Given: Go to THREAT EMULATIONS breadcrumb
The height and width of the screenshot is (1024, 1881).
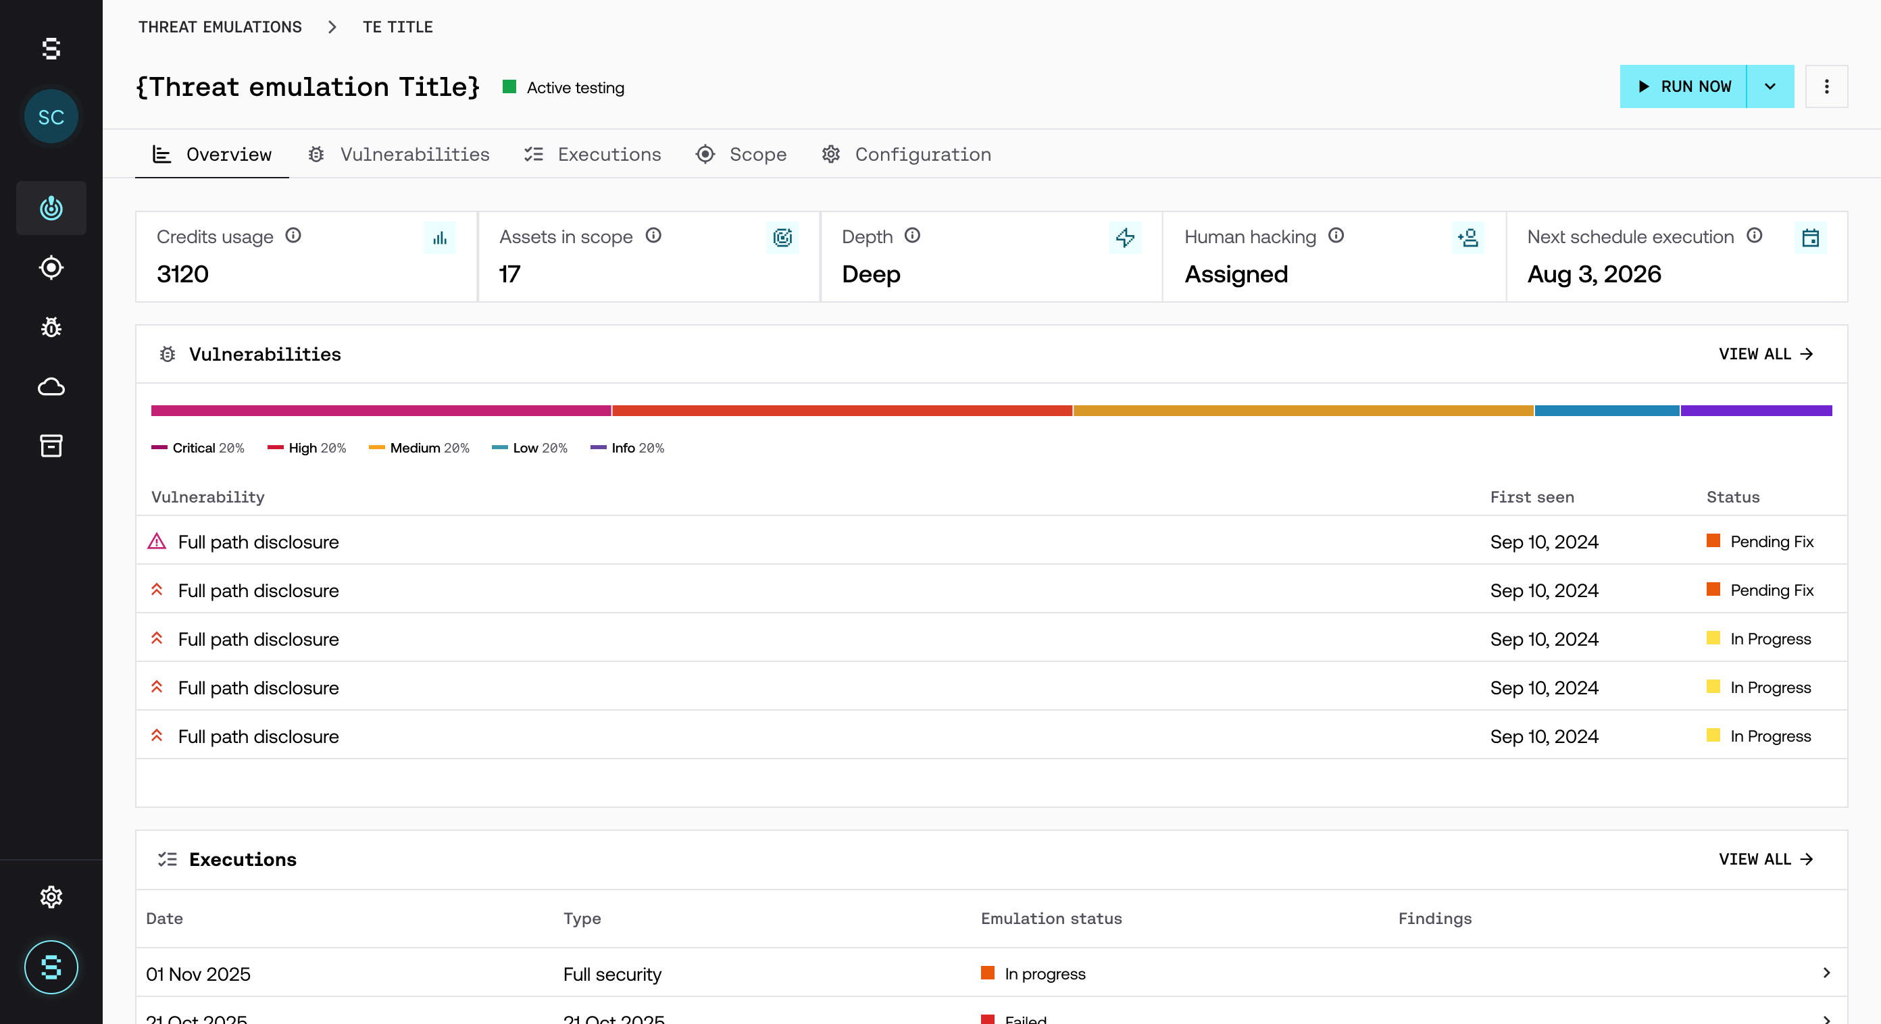Looking at the screenshot, I should click(x=220, y=27).
